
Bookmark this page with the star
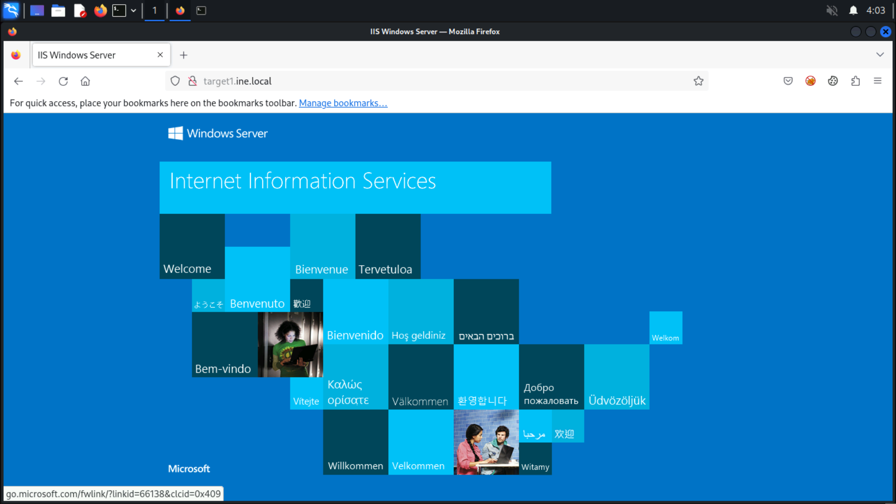(699, 81)
